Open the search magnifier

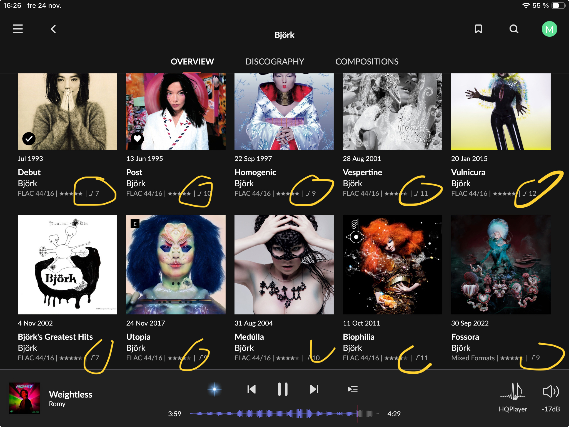click(514, 29)
